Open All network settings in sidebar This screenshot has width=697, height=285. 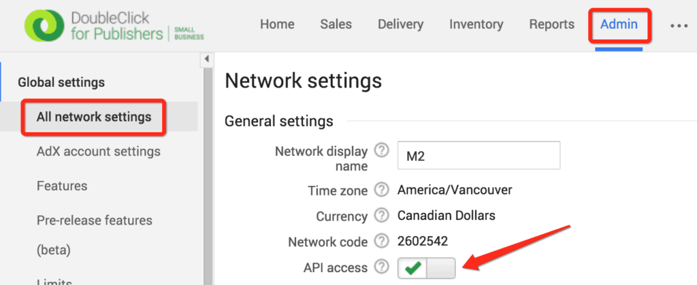tap(94, 117)
